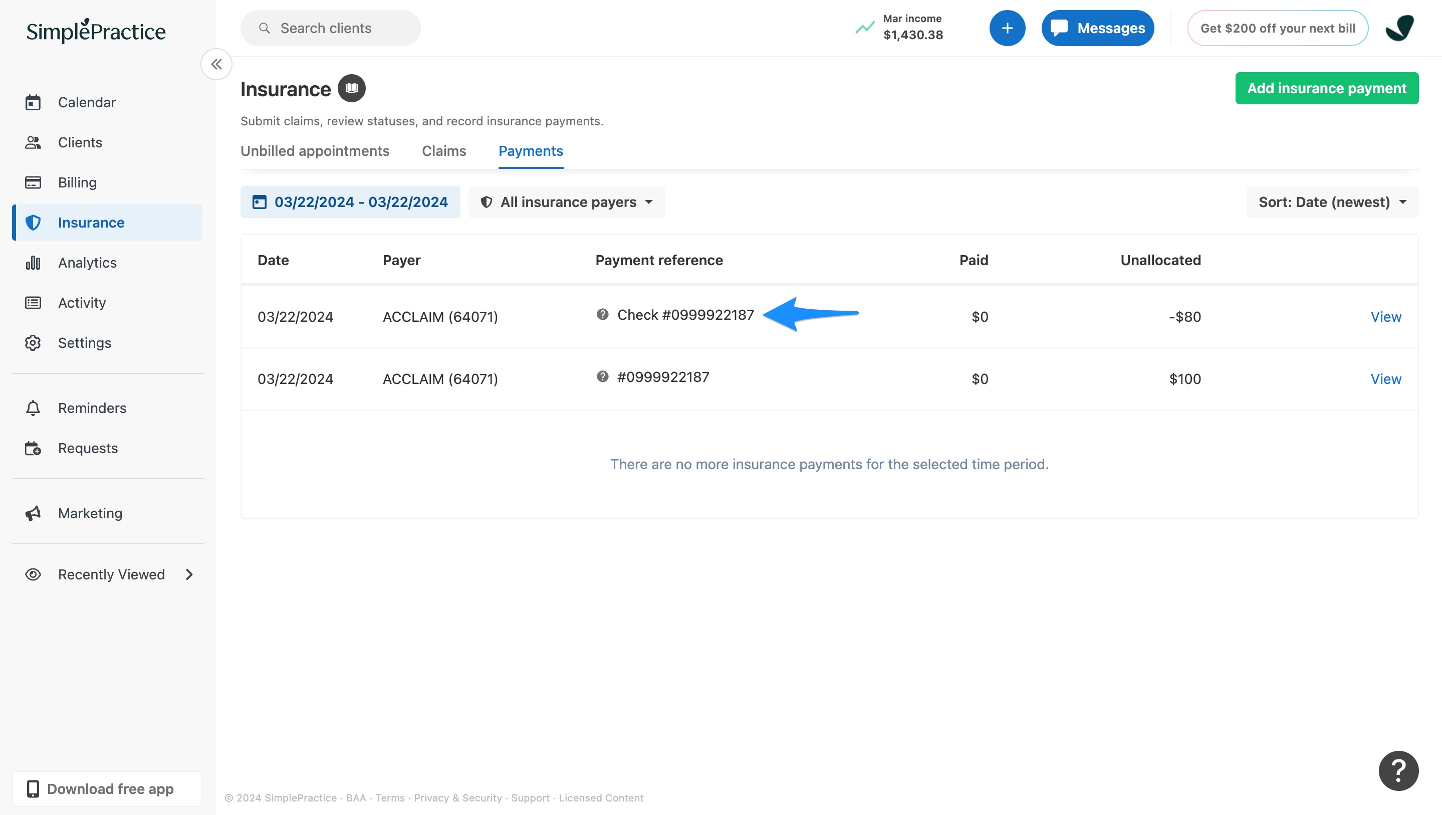
Task: Open the help question mark bubble
Action: tap(1398, 771)
